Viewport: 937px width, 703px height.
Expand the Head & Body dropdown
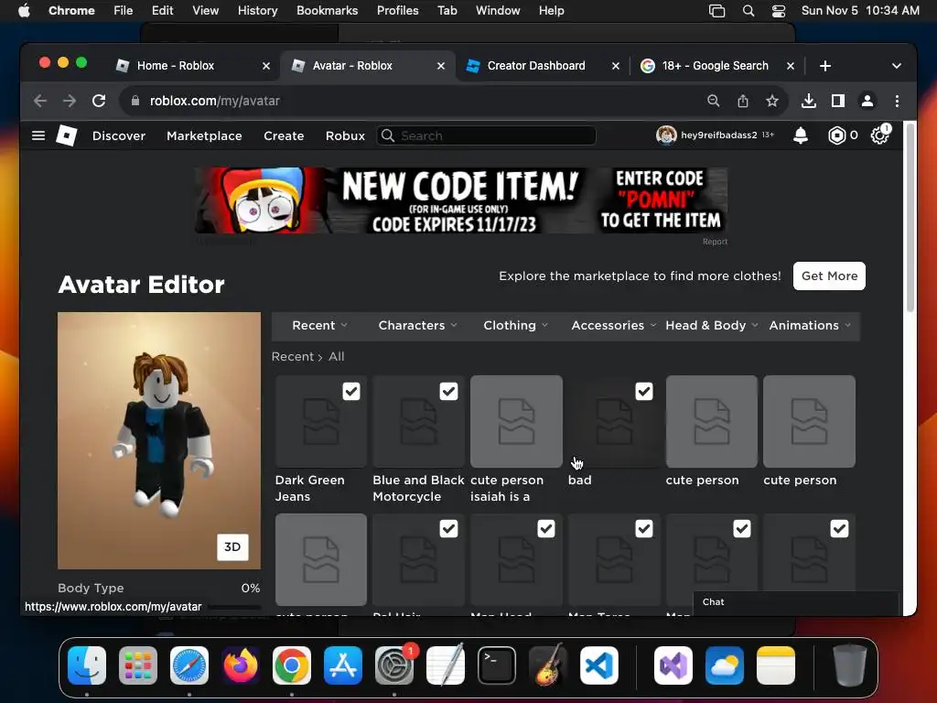[x=712, y=325]
